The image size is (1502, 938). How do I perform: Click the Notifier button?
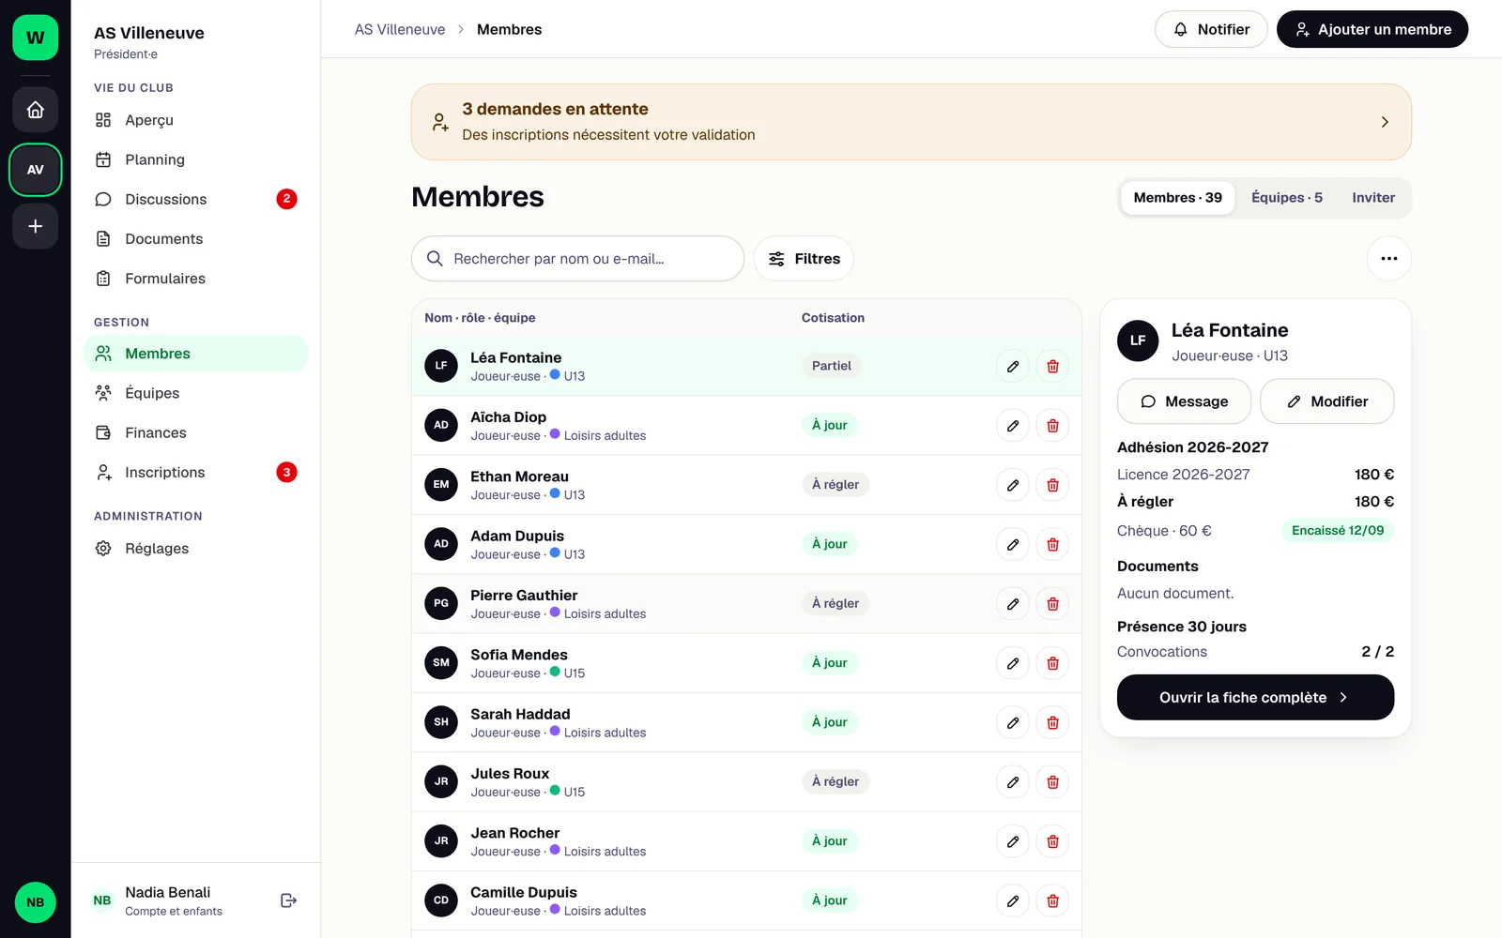point(1211,29)
